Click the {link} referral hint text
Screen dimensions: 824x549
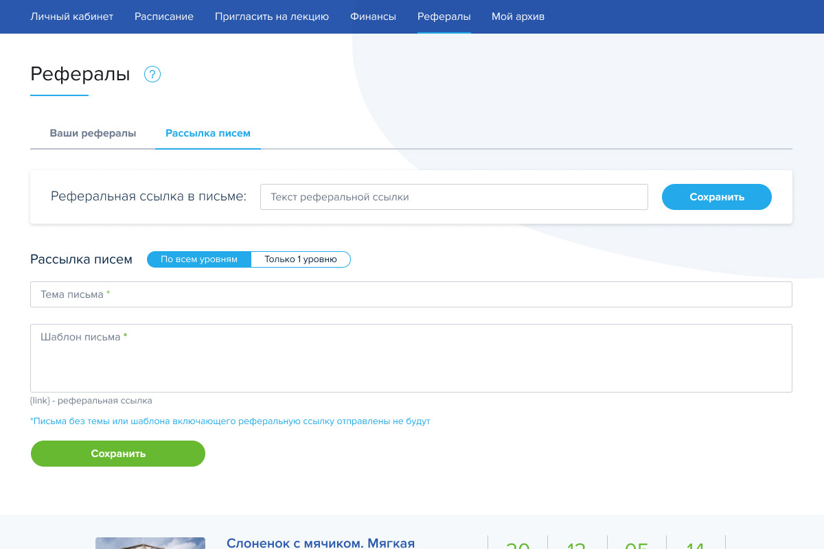[x=91, y=401]
